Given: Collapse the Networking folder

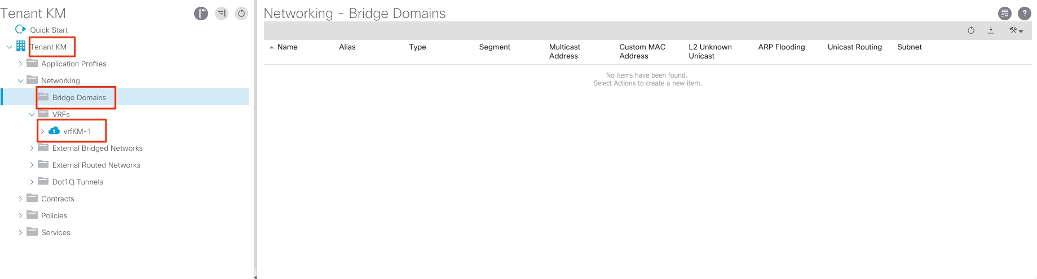Looking at the screenshot, I should [20, 81].
